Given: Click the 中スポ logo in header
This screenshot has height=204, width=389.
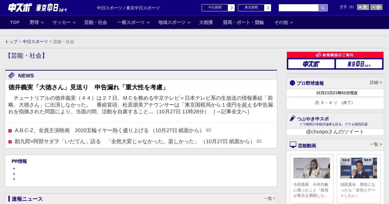Looking at the screenshot, I should [x=20, y=7].
